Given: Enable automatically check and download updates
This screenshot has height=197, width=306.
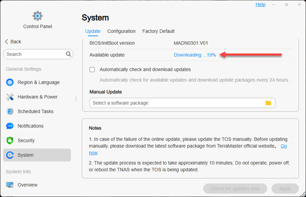Looking at the screenshot, I should click(92, 70).
